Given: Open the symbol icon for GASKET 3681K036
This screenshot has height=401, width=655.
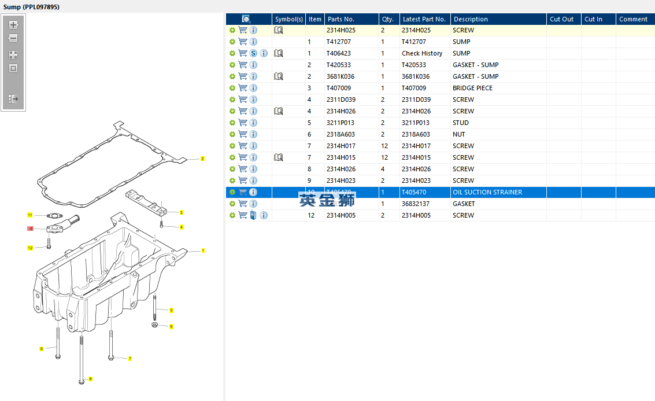Looking at the screenshot, I should pos(279,76).
